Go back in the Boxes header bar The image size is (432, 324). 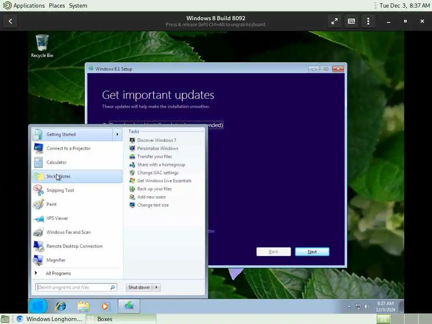[11, 21]
